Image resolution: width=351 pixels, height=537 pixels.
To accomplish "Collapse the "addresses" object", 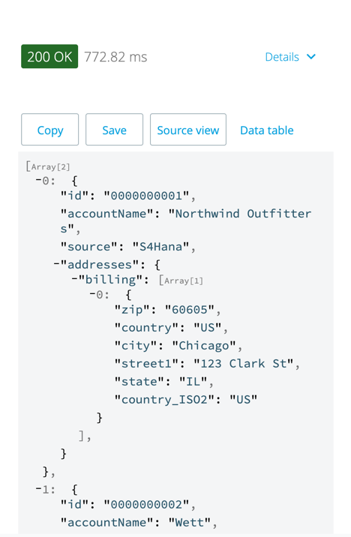I will coord(56,265).
